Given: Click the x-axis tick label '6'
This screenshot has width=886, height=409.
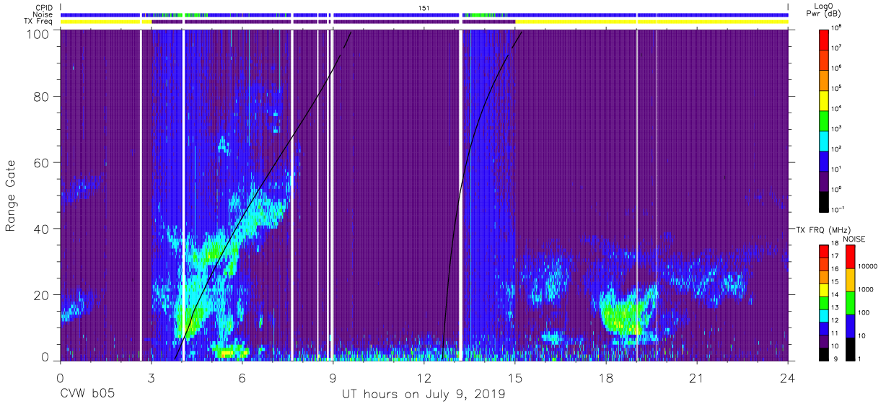Looking at the screenshot, I should click(242, 377).
